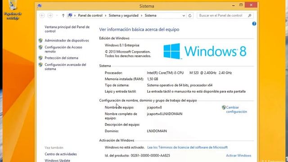This screenshot has height=162, width=288.
Task: Click shield icon beside Configuración avanzada del sistema
Action: [40, 65]
